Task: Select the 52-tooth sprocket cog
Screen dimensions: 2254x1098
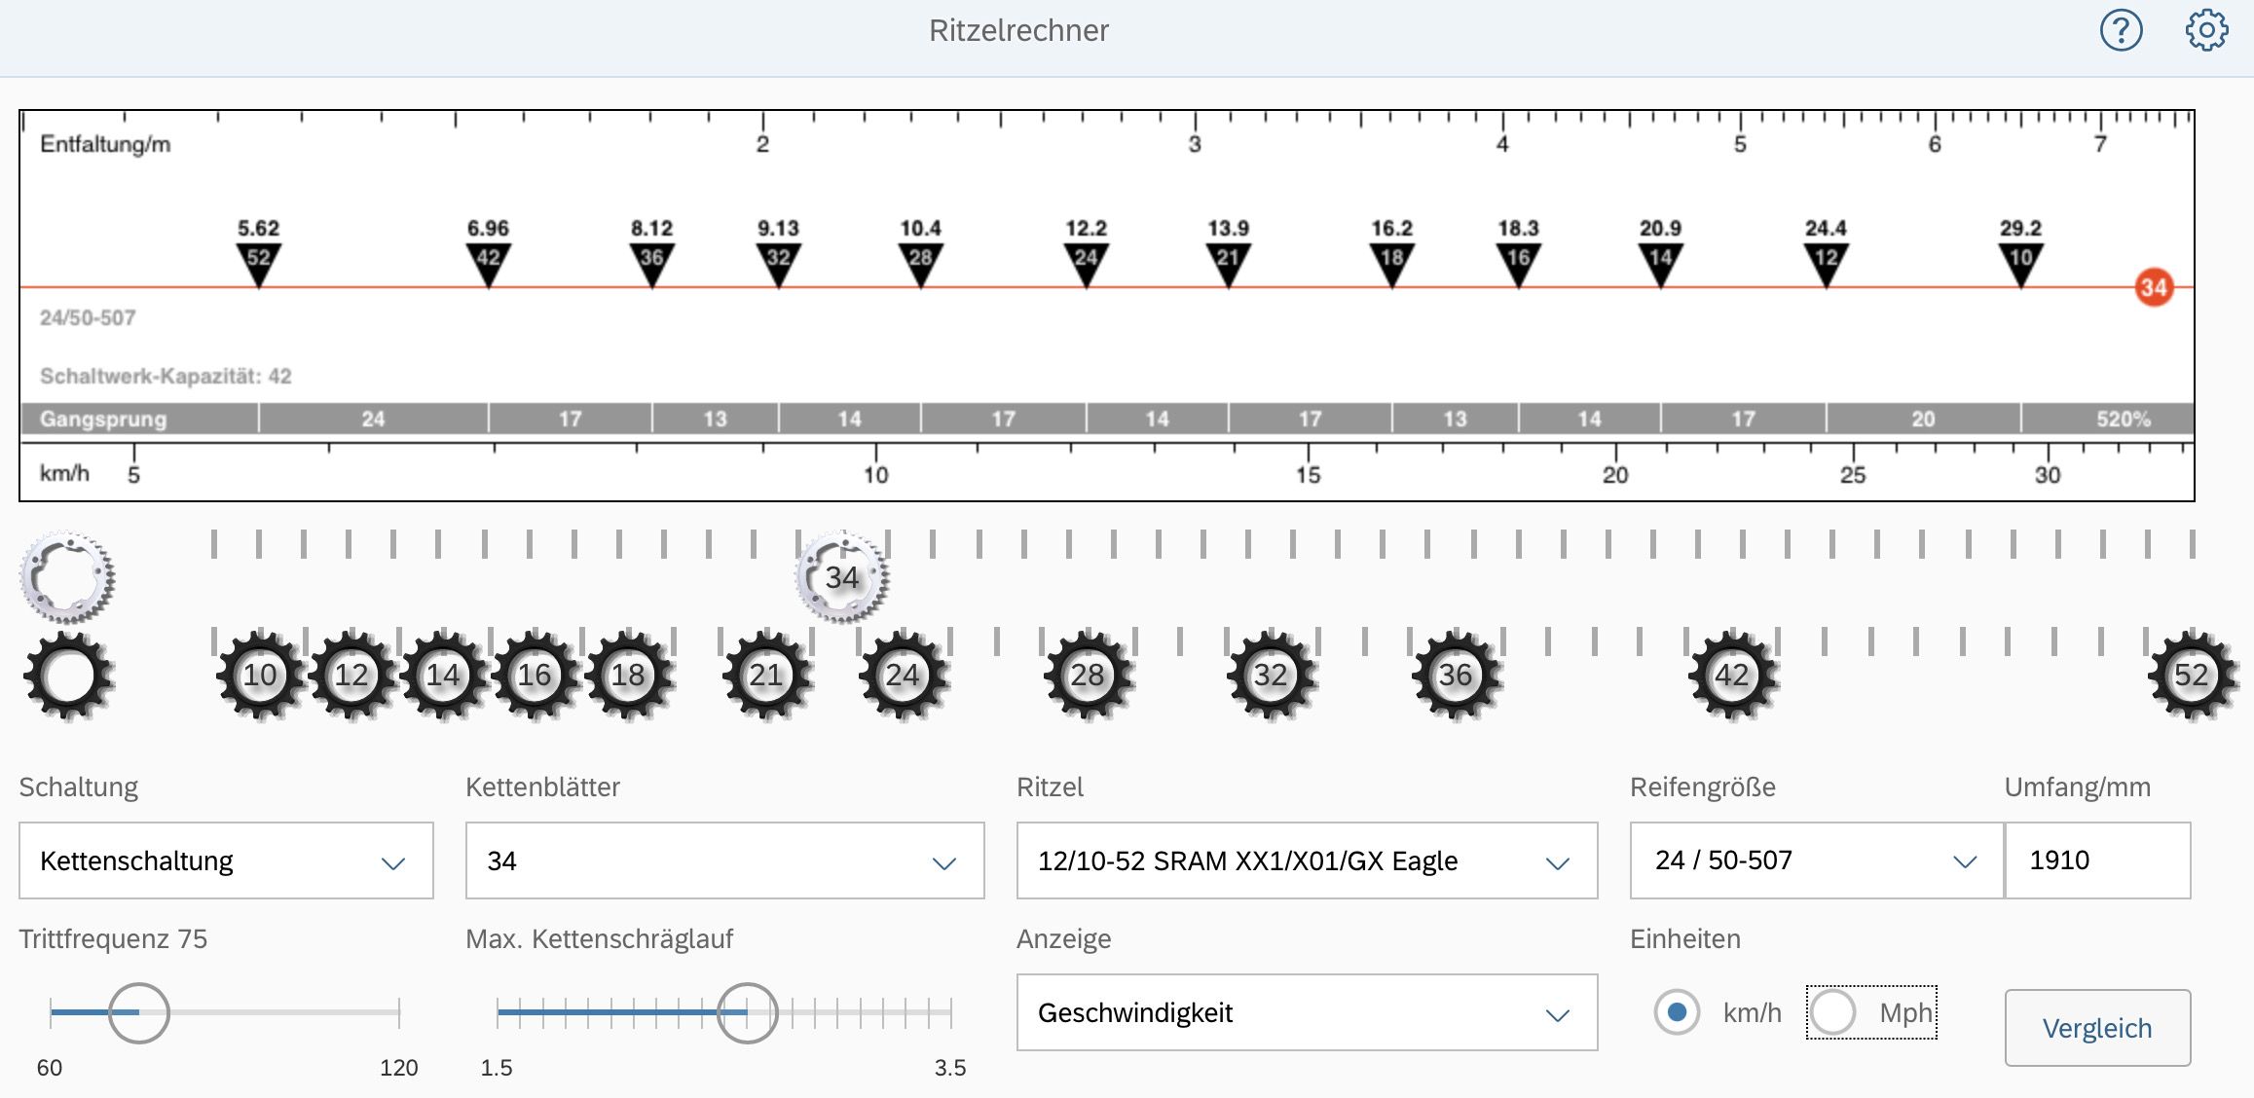Action: coord(2191,676)
